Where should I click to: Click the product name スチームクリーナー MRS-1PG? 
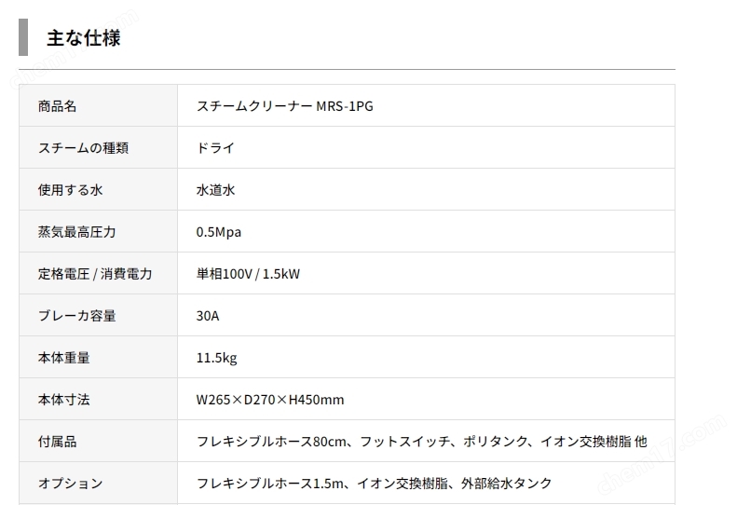[285, 106]
